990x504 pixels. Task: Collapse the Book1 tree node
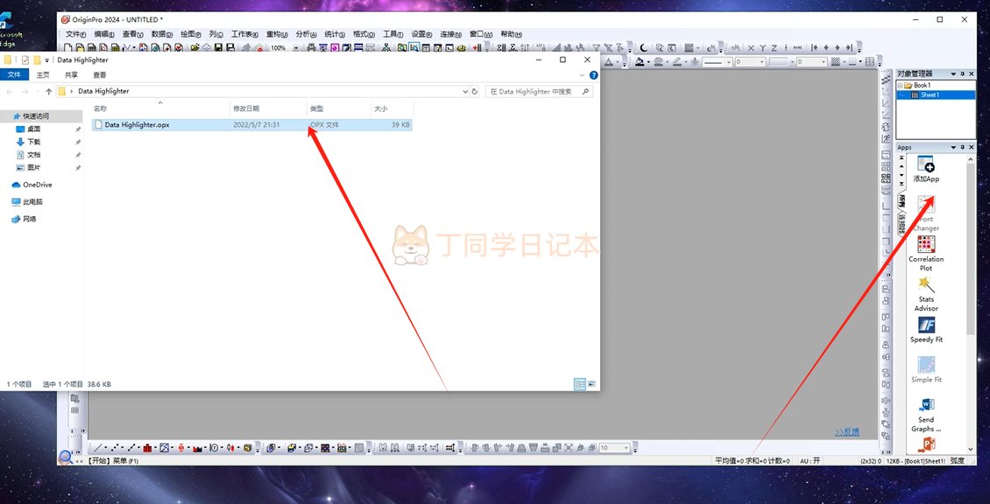pos(900,85)
